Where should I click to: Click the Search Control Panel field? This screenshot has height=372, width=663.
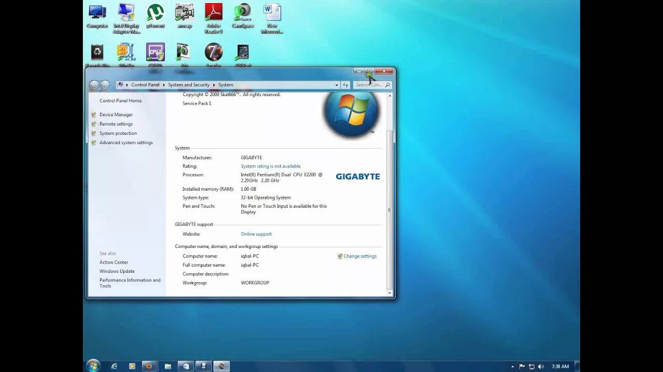tap(372, 85)
